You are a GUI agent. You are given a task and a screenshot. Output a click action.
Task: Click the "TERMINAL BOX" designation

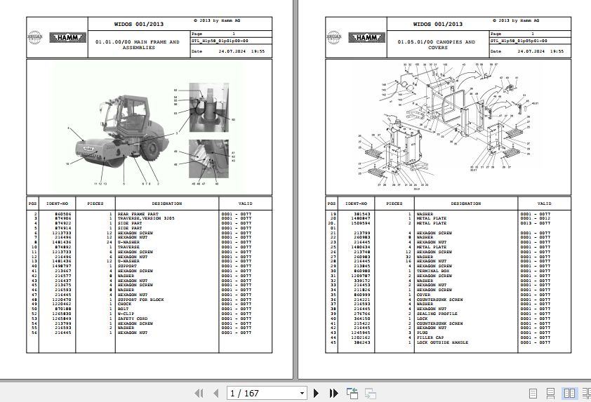432,271
